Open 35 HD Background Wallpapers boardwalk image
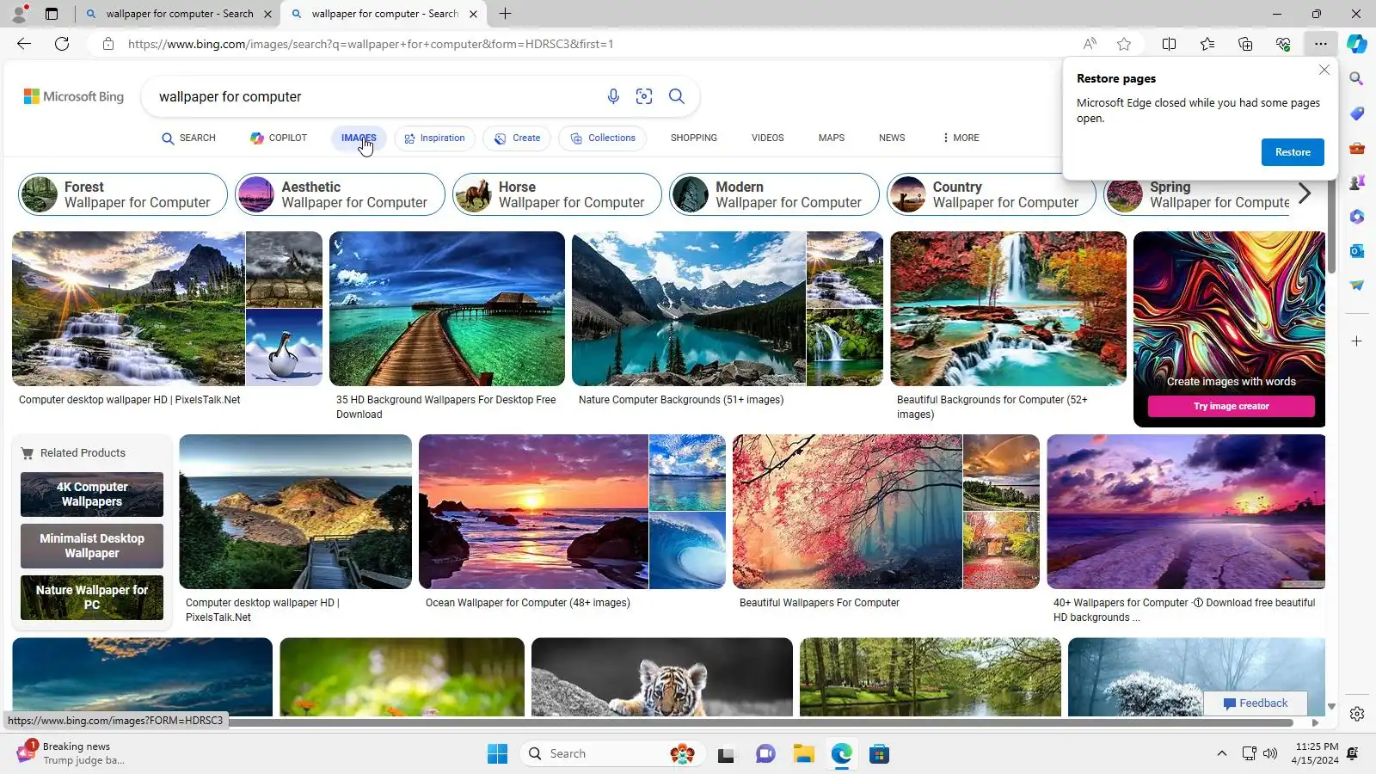1376x774 pixels. tap(447, 309)
